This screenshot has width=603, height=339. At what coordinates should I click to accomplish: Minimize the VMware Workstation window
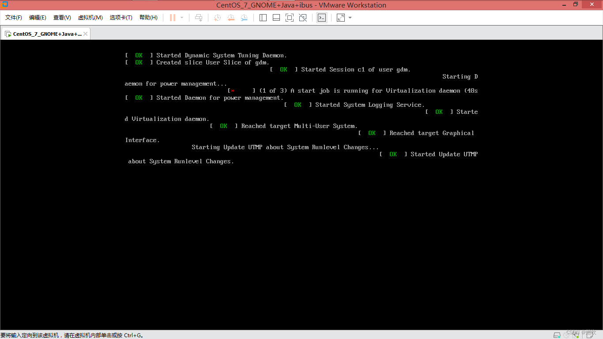[563, 4]
